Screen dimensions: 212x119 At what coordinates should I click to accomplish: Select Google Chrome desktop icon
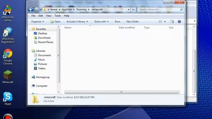(8, 57)
